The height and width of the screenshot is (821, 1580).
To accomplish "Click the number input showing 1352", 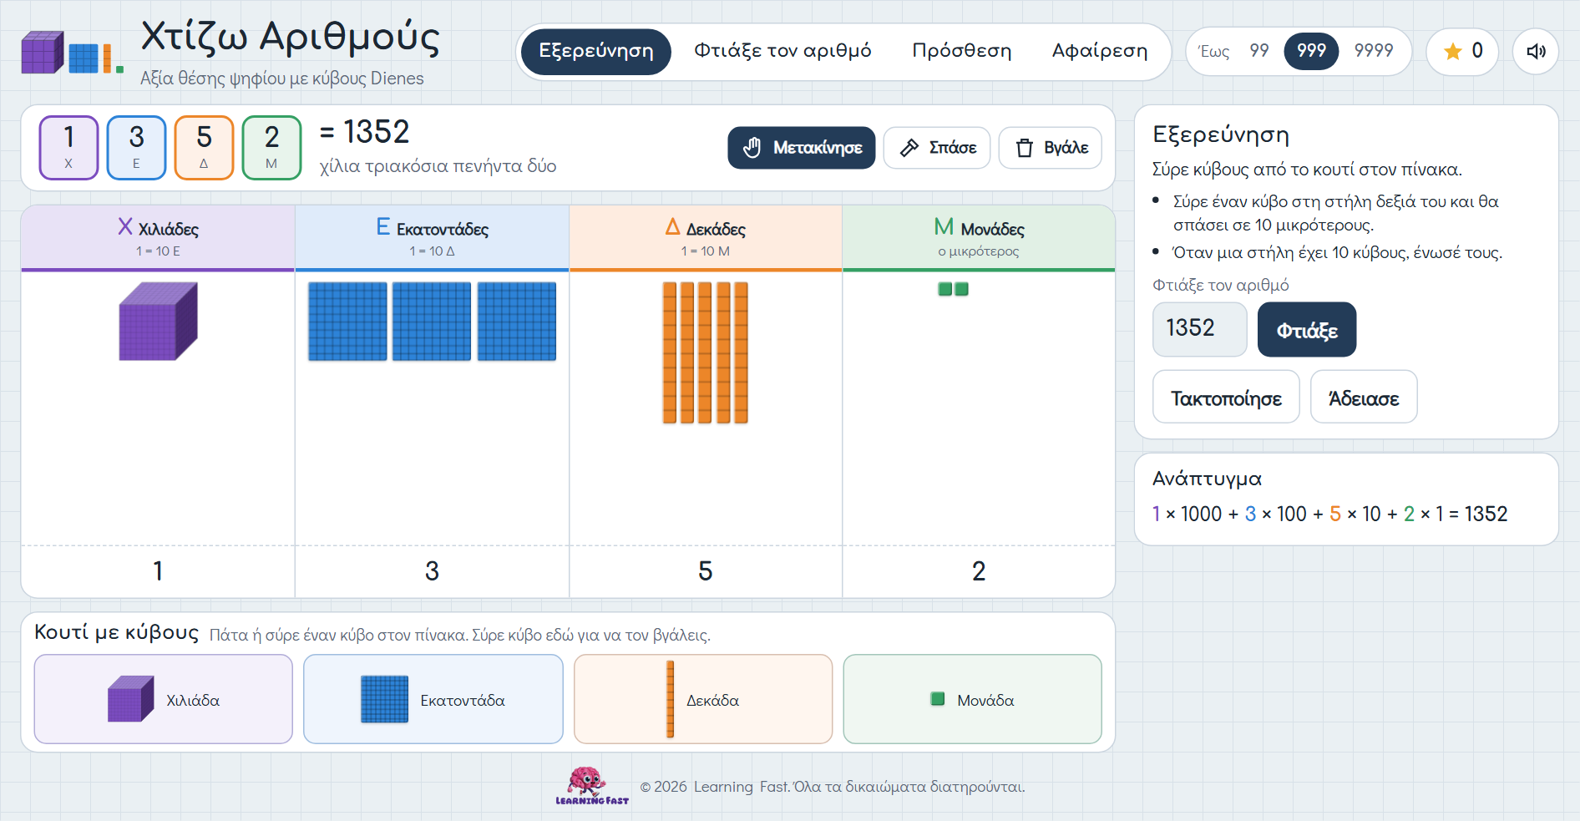I will point(1200,329).
